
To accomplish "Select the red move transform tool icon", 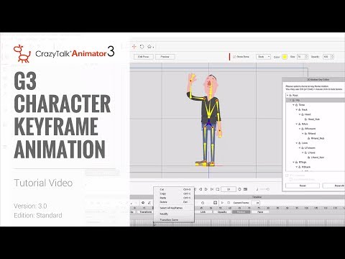I will click(x=134, y=47).
